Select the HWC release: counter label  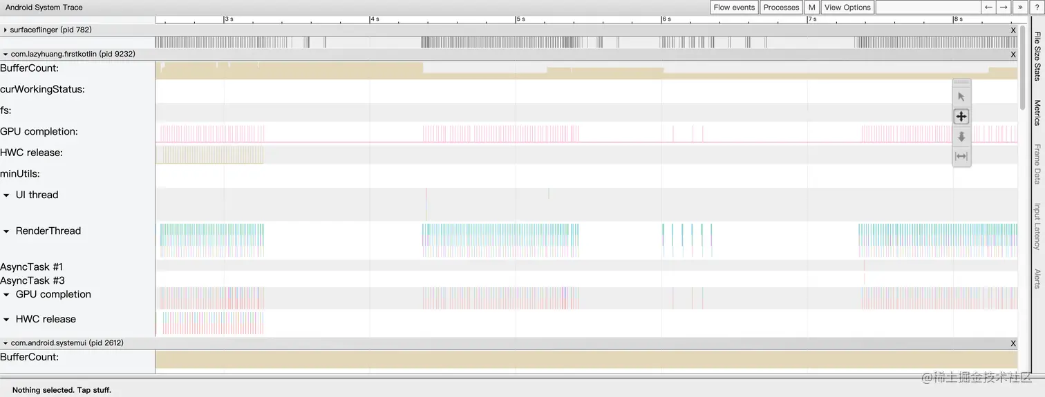(32, 153)
